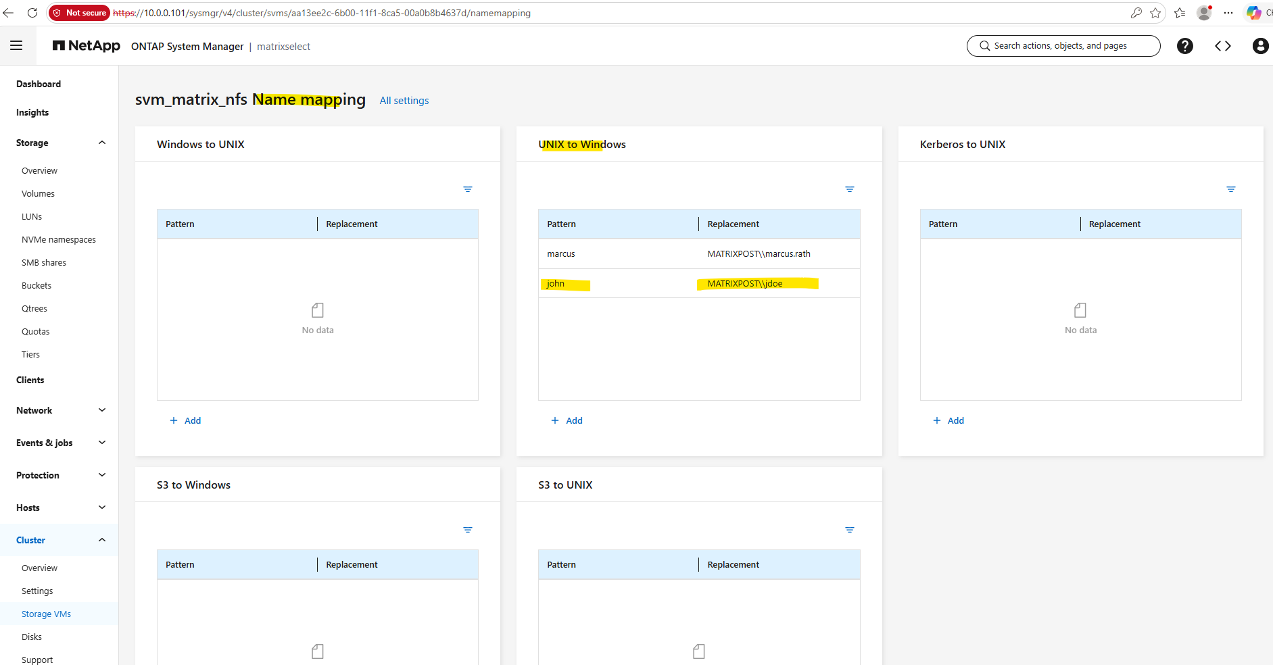Open Support under Cluster

37,660
